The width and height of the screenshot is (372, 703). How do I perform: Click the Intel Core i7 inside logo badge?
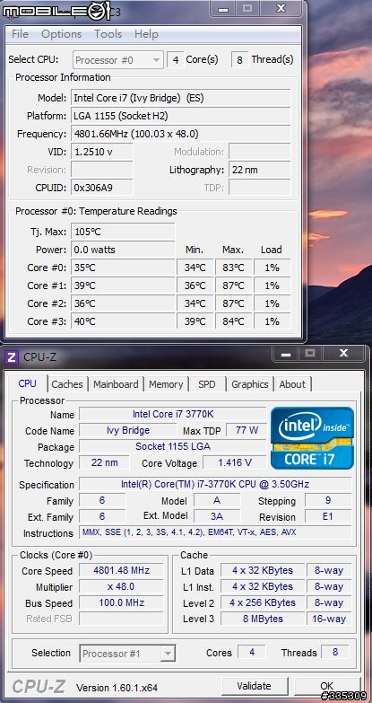coord(312,437)
